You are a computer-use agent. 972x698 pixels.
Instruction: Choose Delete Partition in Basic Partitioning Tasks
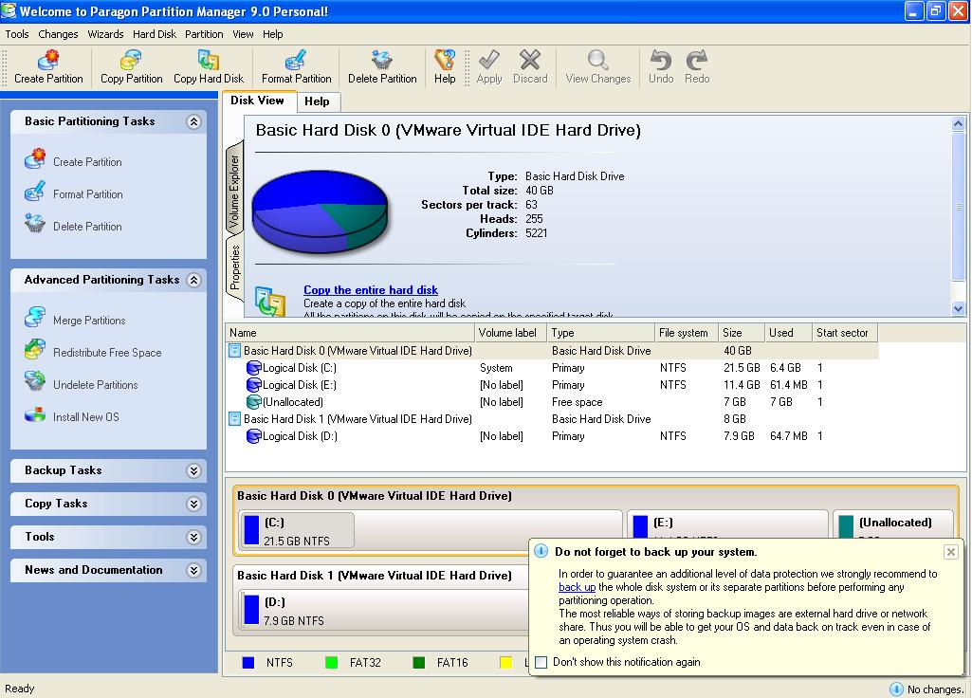click(87, 227)
